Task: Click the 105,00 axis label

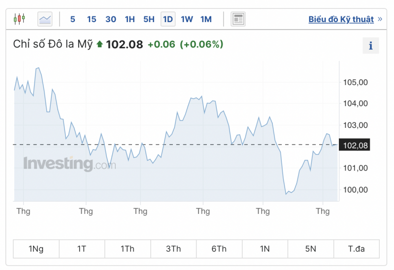Action: point(355,82)
